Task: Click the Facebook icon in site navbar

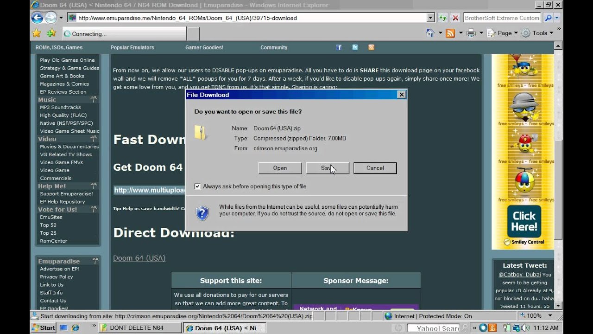Action: [339, 47]
